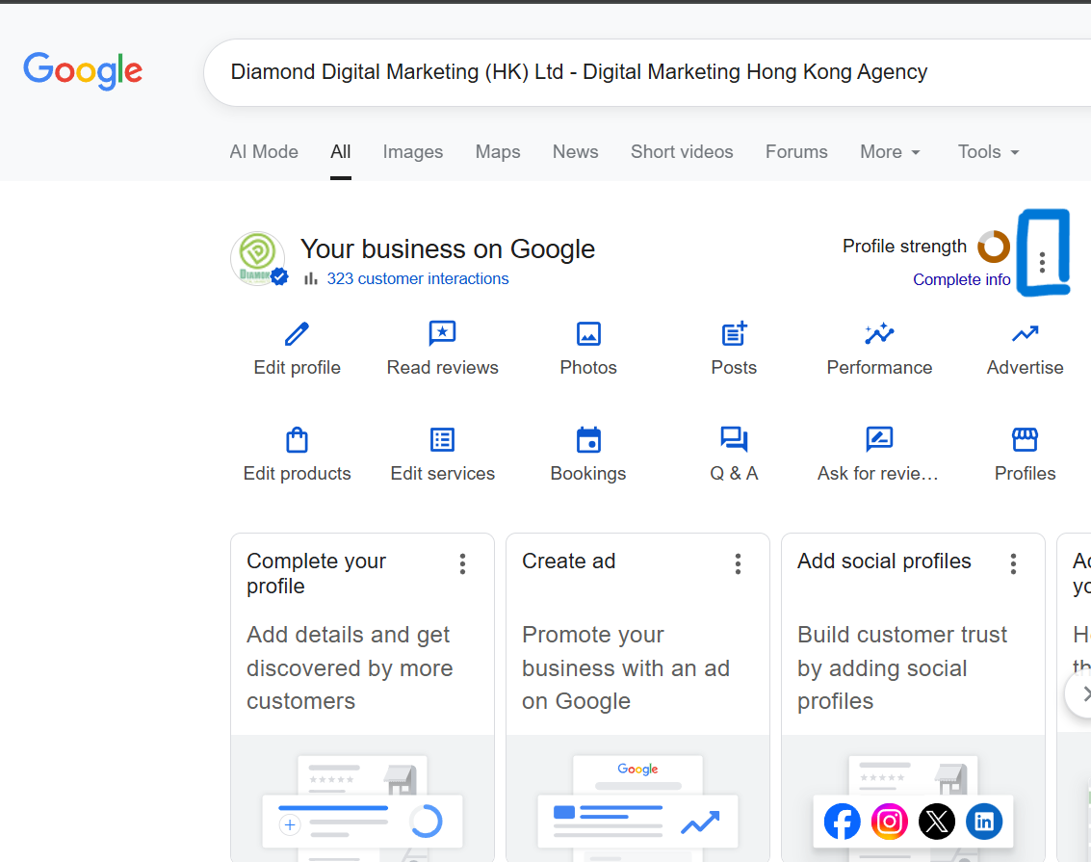The height and width of the screenshot is (862, 1091).
Task: Click the Edit services list icon
Action: pos(443,440)
